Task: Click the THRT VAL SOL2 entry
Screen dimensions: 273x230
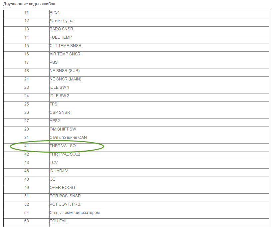Action: [65, 154]
